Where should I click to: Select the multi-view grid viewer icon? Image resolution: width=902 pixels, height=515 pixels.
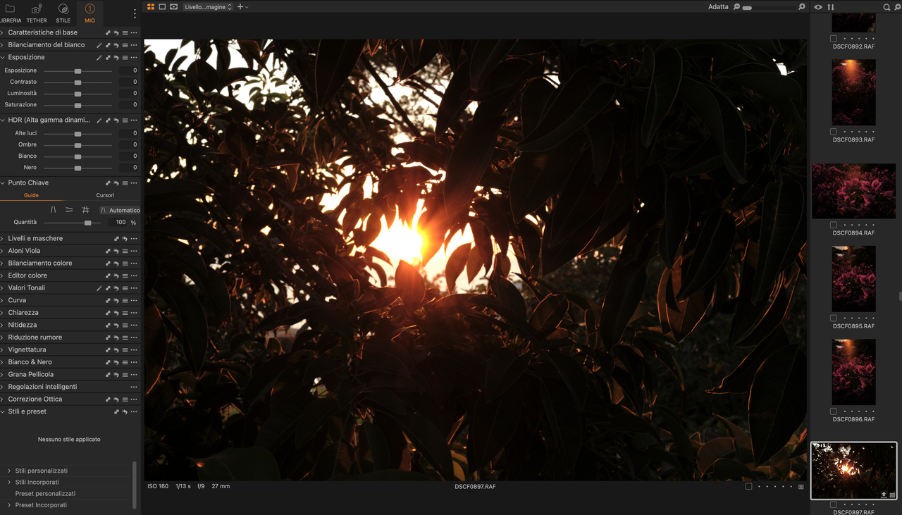click(x=152, y=6)
